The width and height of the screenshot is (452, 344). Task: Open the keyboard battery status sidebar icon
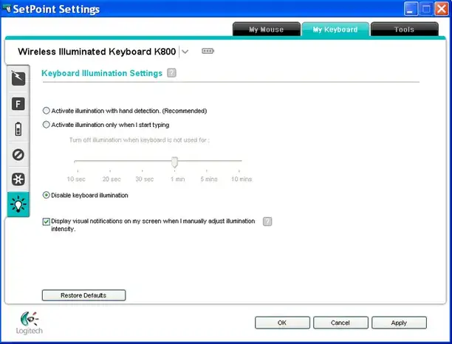(x=18, y=128)
